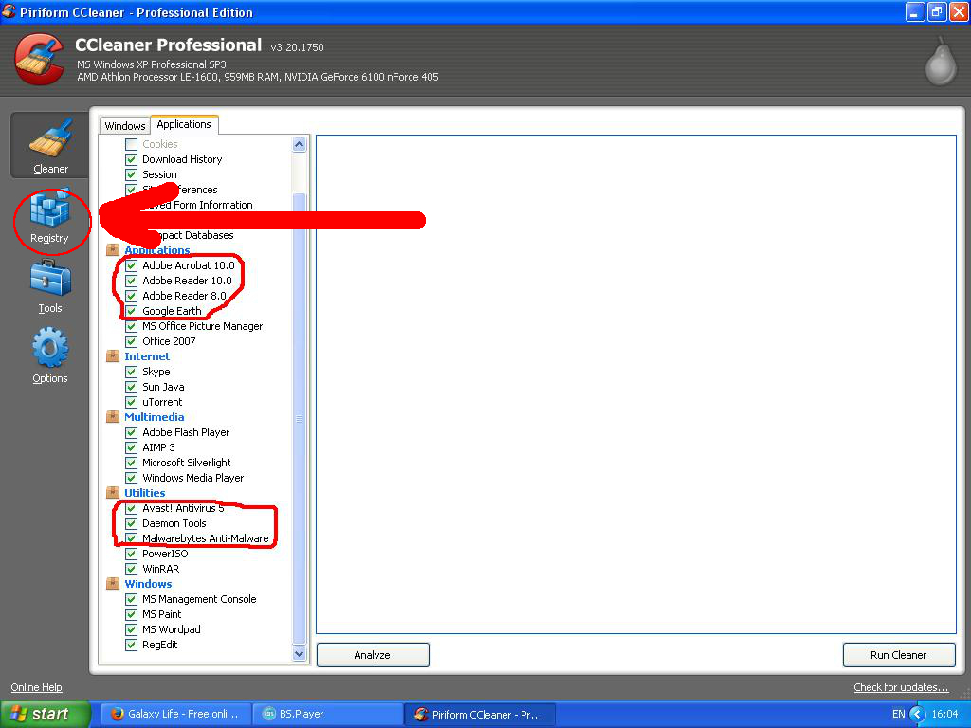Click the Multimedia category heading
Screen dimensions: 971x728
[155, 417]
